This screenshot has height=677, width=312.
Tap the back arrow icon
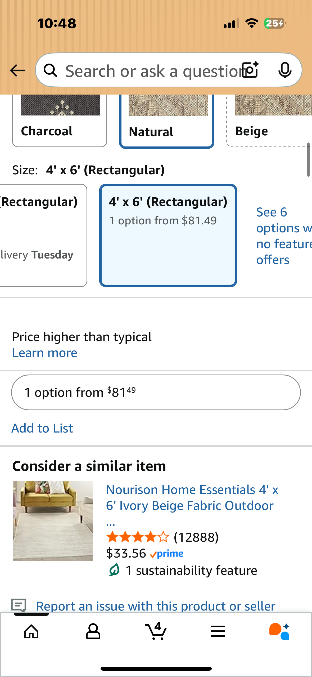coord(17,71)
